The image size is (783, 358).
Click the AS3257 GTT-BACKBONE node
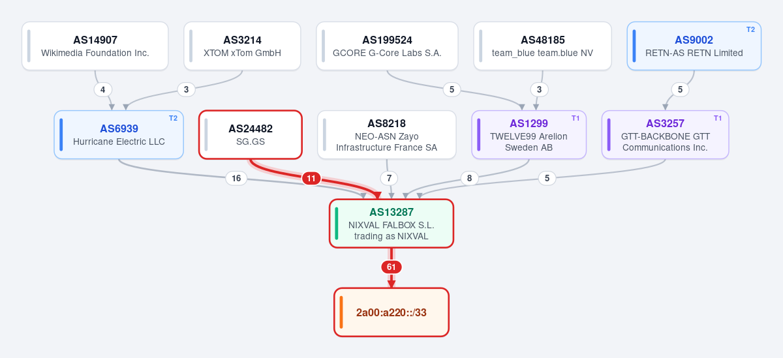pyautogui.click(x=666, y=135)
